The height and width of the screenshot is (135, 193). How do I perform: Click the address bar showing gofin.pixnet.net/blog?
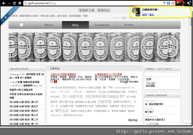tap(92, 3)
